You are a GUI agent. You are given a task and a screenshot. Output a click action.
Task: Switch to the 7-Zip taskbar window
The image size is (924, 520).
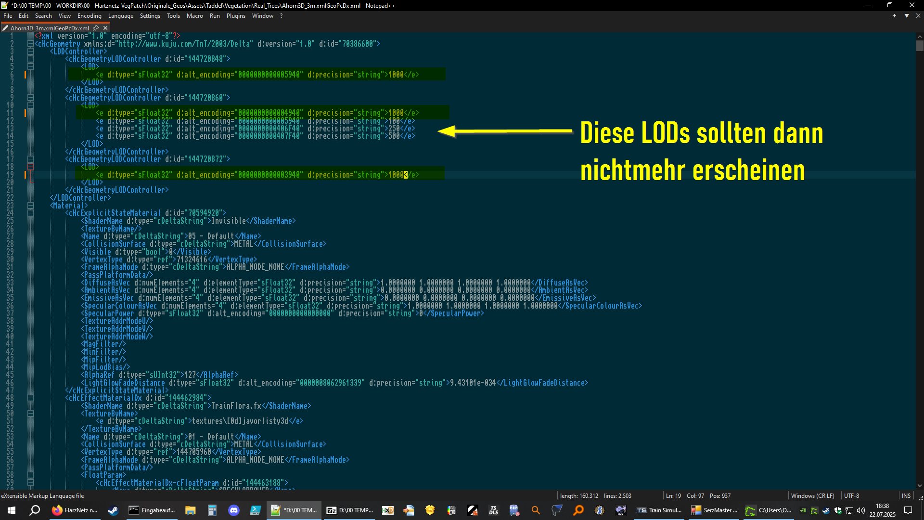point(350,510)
